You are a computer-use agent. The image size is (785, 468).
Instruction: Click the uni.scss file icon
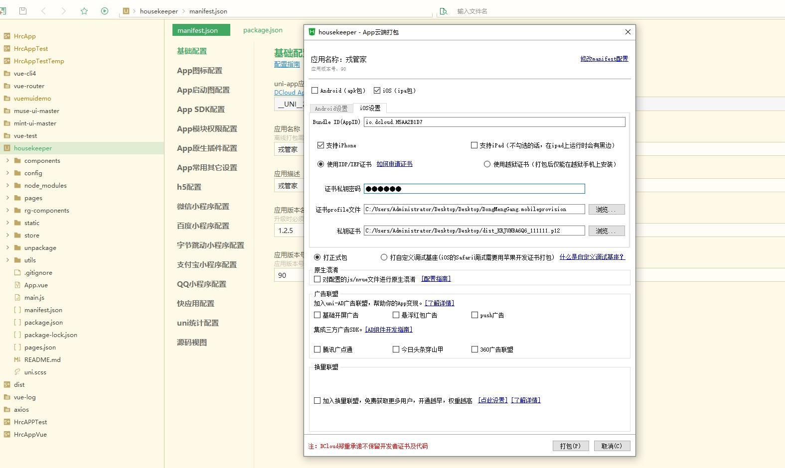pyautogui.click(x=17, y=372)
